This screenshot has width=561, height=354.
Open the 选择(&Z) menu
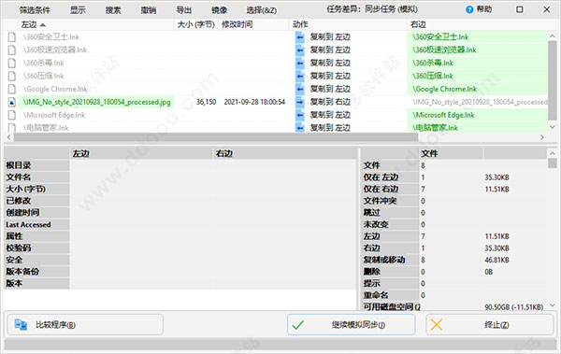(x=262, y=10)
